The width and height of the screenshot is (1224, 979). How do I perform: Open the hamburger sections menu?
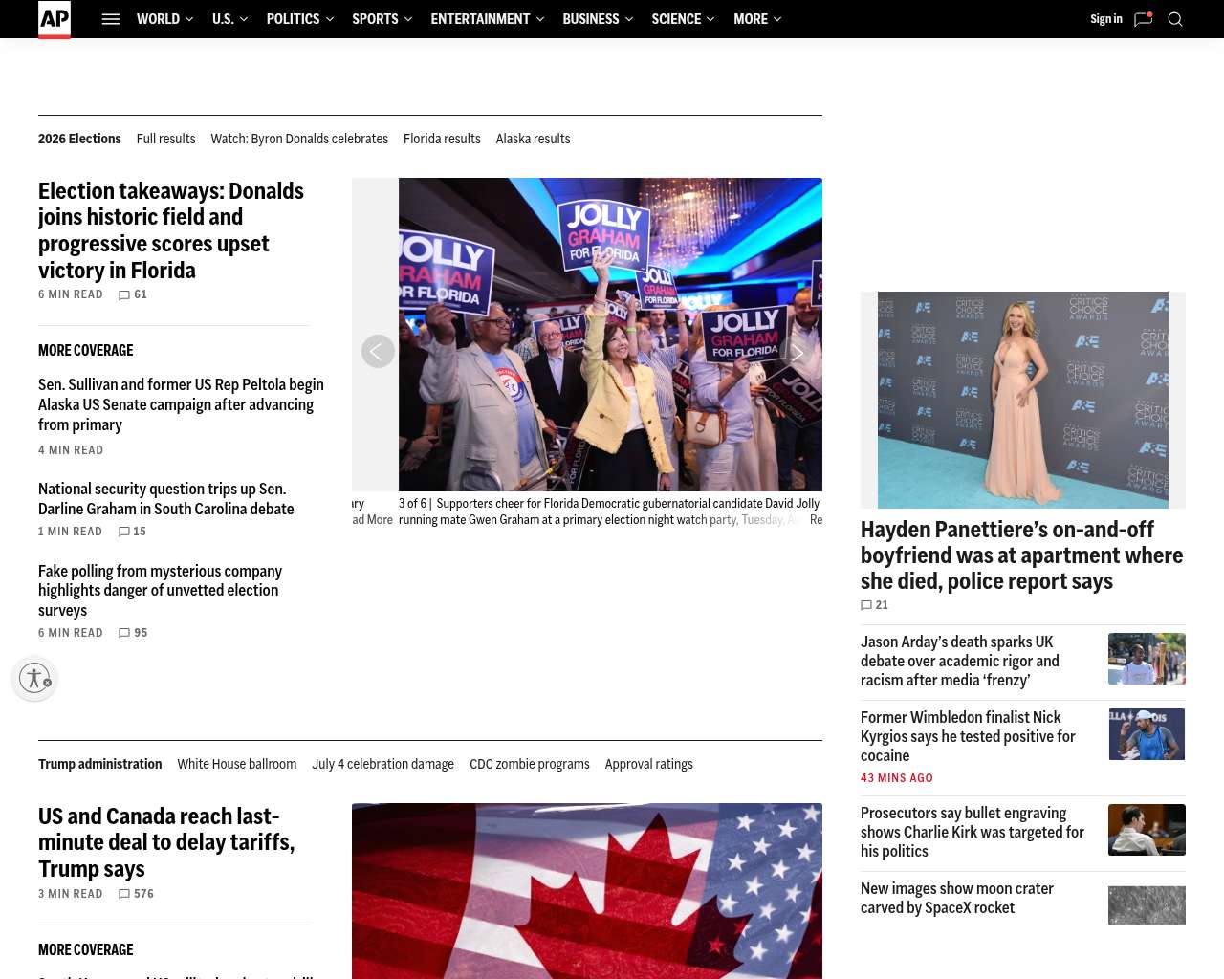(111, 19)
